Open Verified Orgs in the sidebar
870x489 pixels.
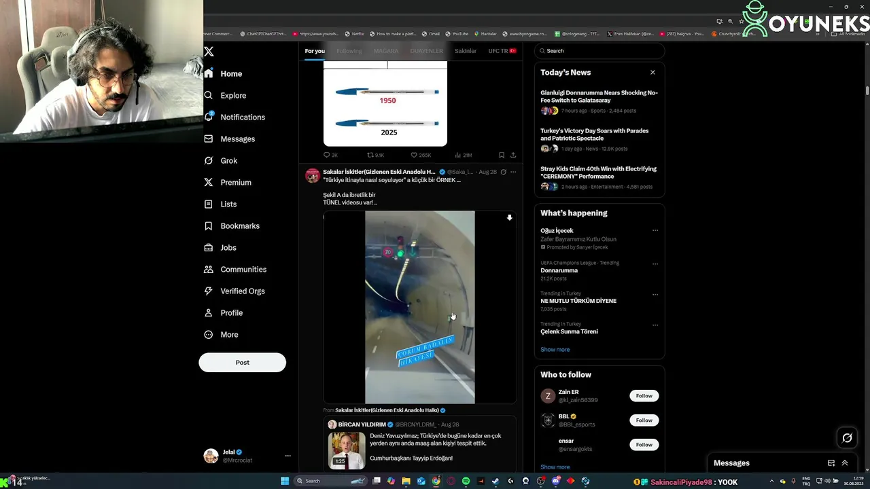(234, 291)
